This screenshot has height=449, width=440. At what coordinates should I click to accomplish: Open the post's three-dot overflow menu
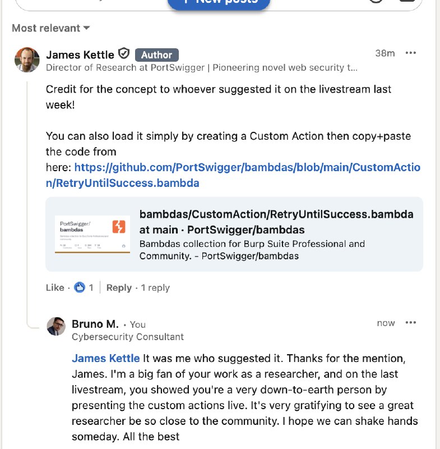411,53
